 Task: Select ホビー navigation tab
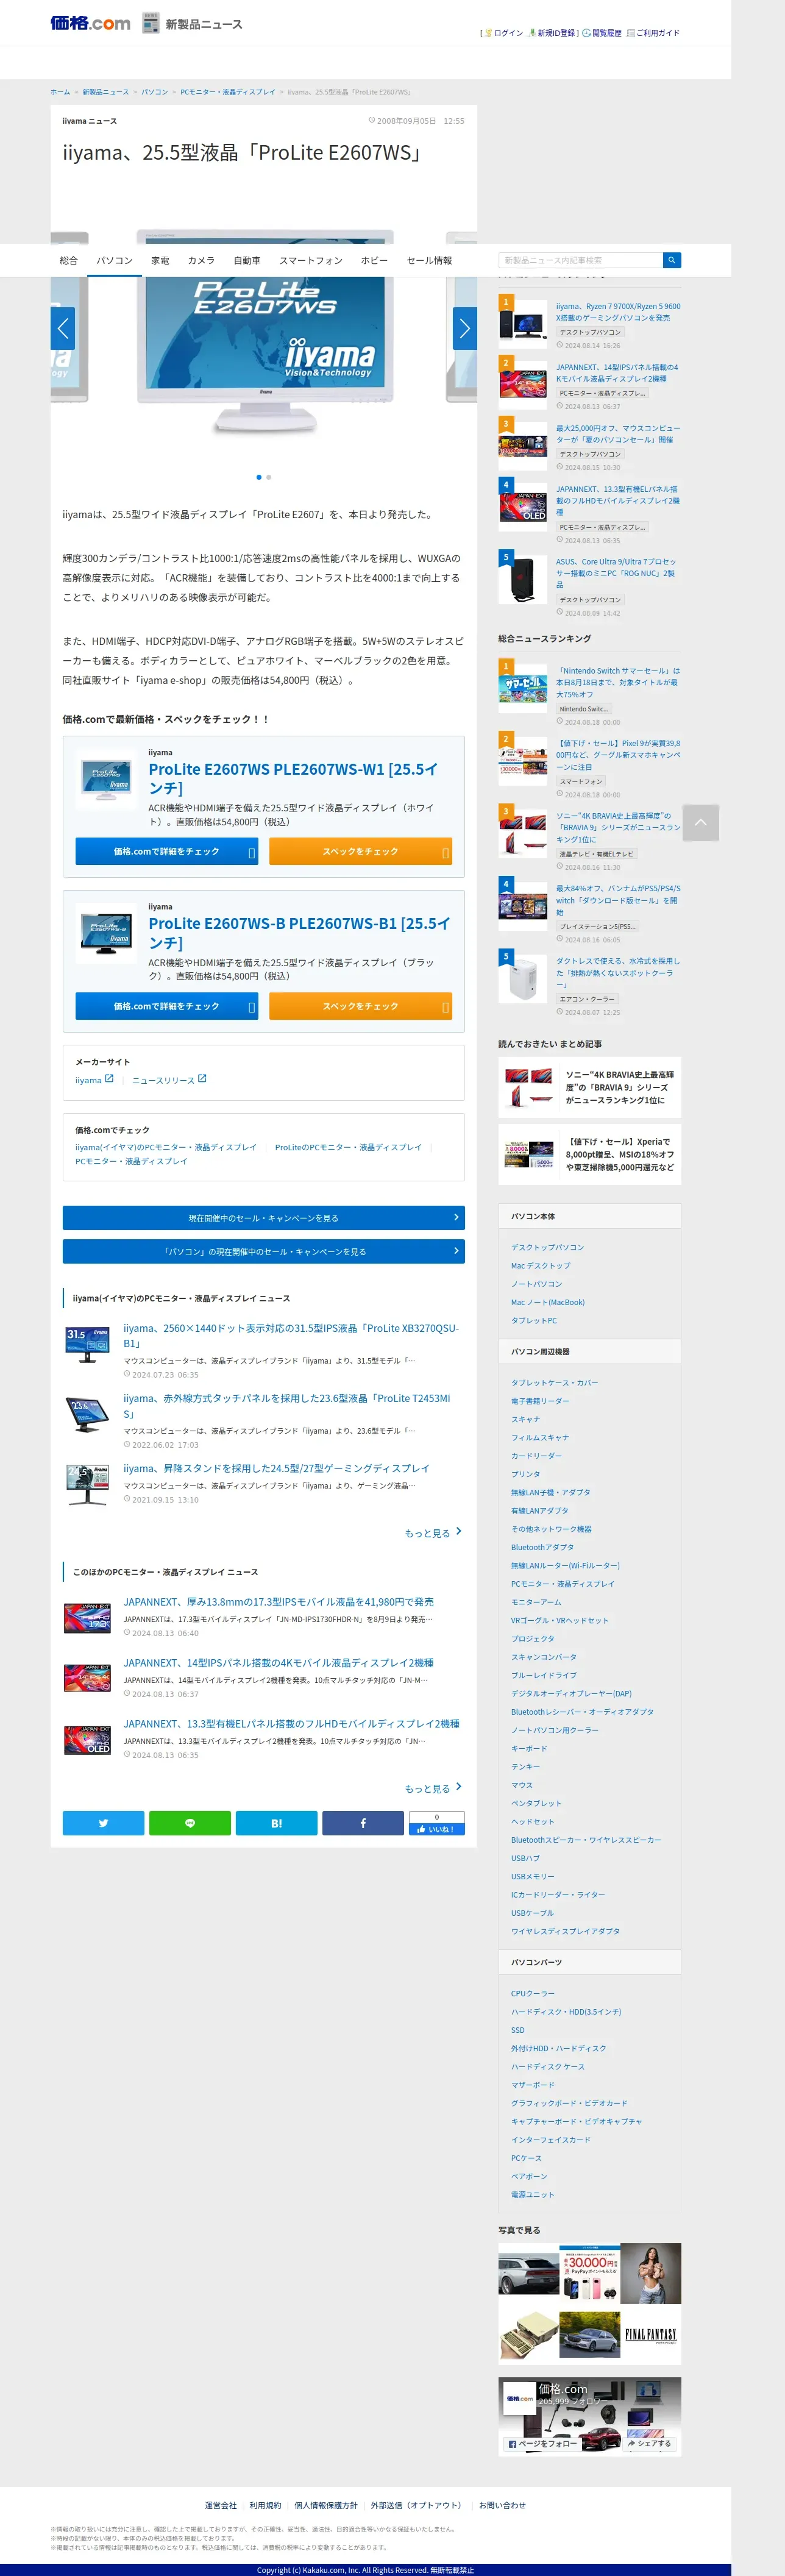374,260
